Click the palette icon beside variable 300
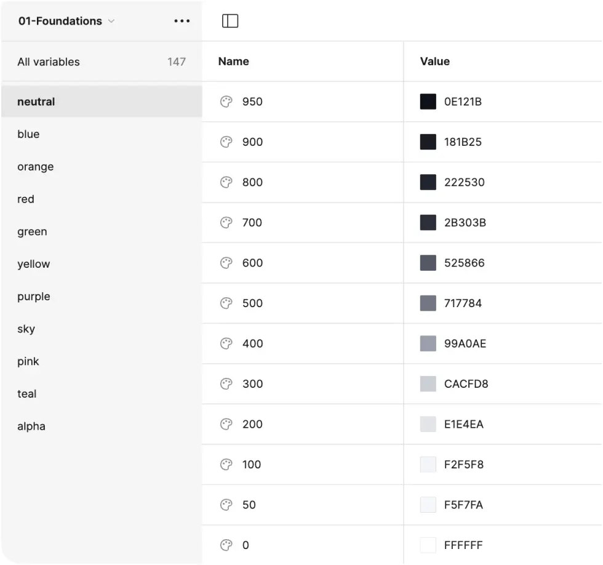 pyautogui.click(x=226, y=383)
